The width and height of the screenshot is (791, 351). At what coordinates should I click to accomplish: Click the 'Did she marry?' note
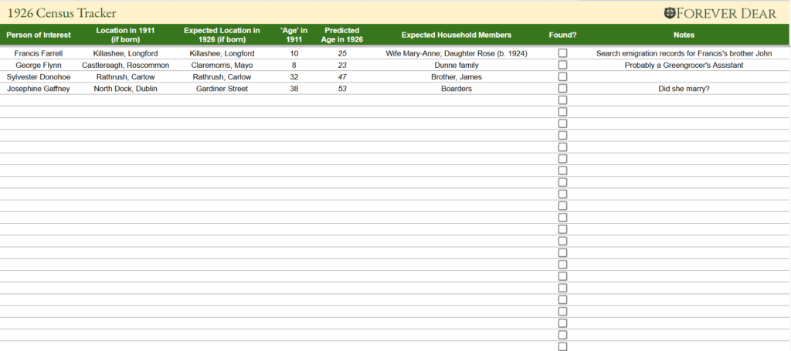point(684,89)
